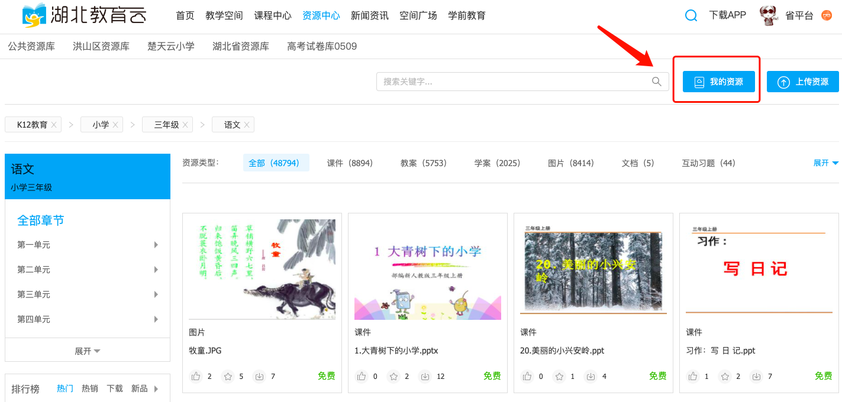
Task: Click 我的资源 button
Action: tap(719, 82)
